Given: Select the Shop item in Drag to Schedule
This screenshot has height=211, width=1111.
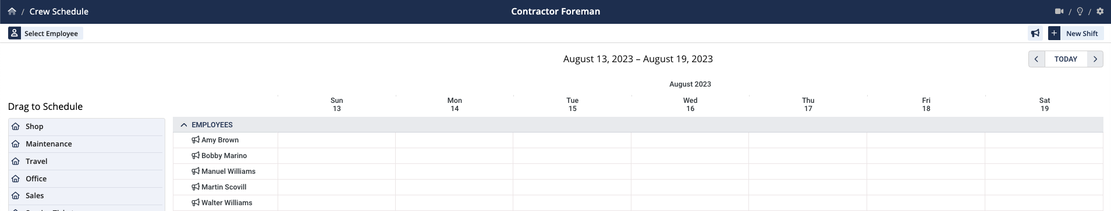Looking at the screenshot, I should point(87,127).
